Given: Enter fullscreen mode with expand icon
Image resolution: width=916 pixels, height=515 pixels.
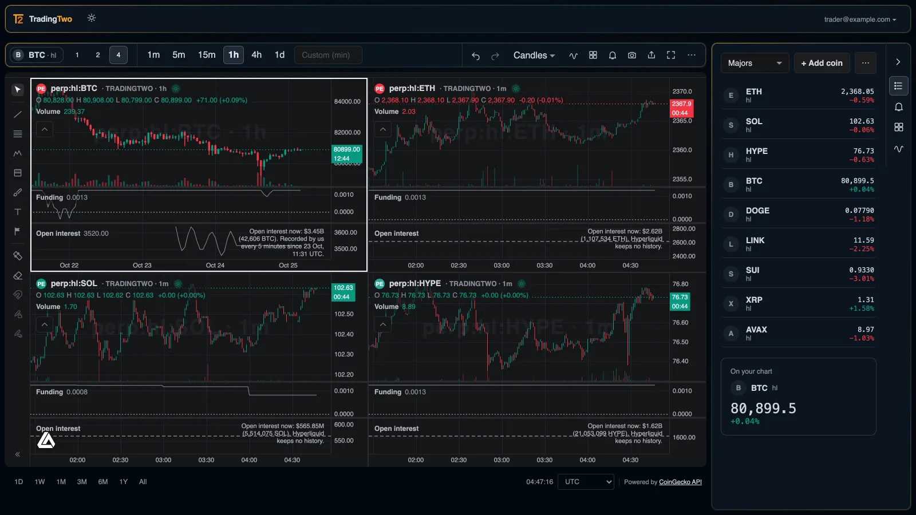Looking at the screenshot, I should point(671,55).
